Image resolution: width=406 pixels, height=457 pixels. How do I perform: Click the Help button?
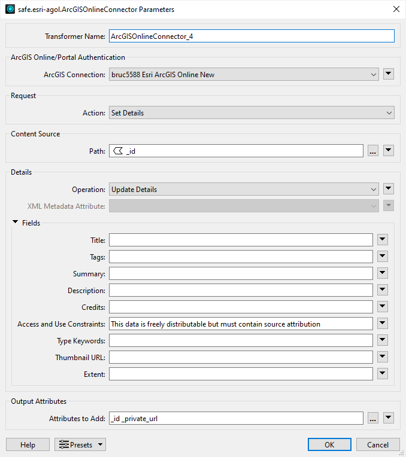28,444
